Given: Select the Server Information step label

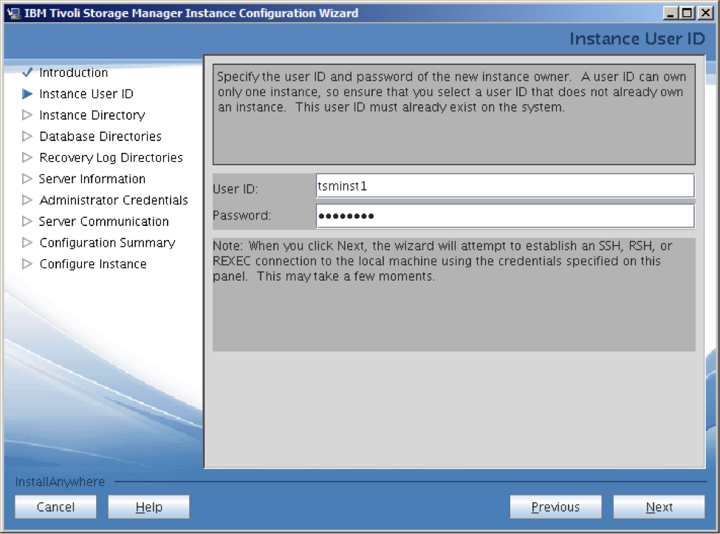Looking at the screenshot, I should 92,179.
